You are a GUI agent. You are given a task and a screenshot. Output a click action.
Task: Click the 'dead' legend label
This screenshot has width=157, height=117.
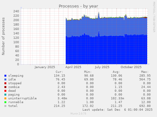coord(12,91)
